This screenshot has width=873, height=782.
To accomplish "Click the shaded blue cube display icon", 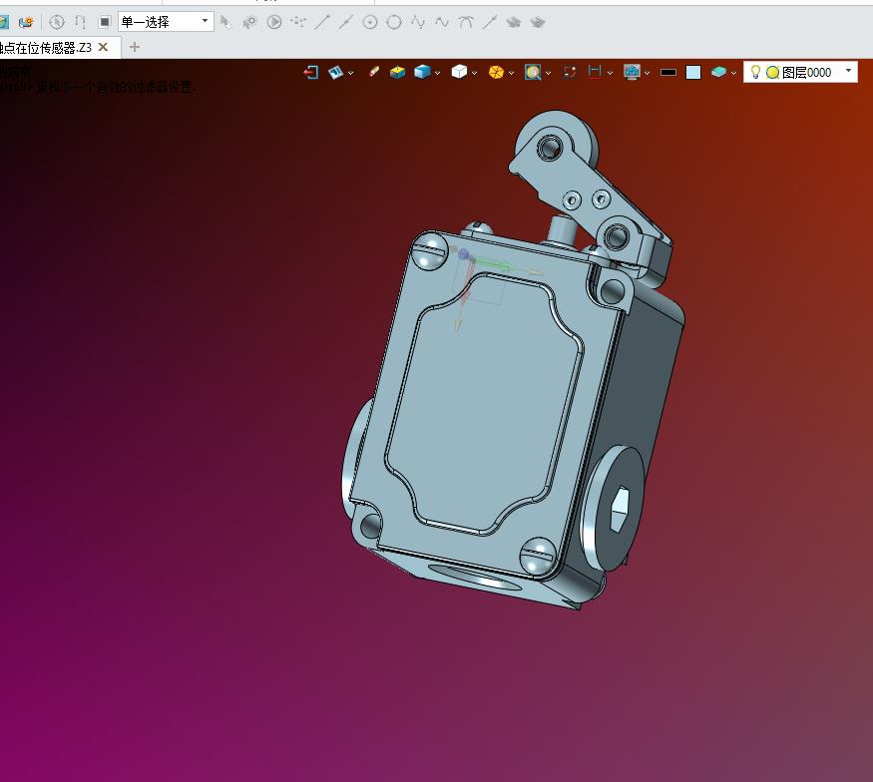I will click(x=423, y=72).
